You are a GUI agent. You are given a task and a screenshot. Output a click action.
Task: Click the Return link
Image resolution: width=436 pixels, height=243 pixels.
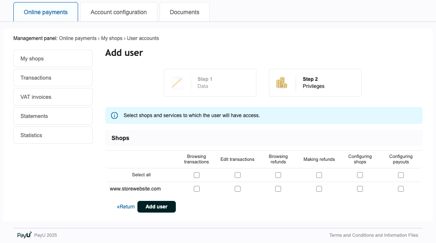[x=126, y=207]
